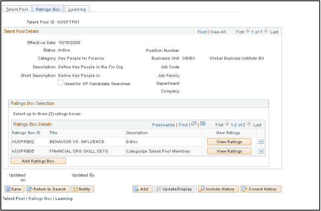View ratings for BEHAVIOR VS. INFLUENCE
This screenshot has height=211, width=321.
pyautogui.click(x=229, y=142)
